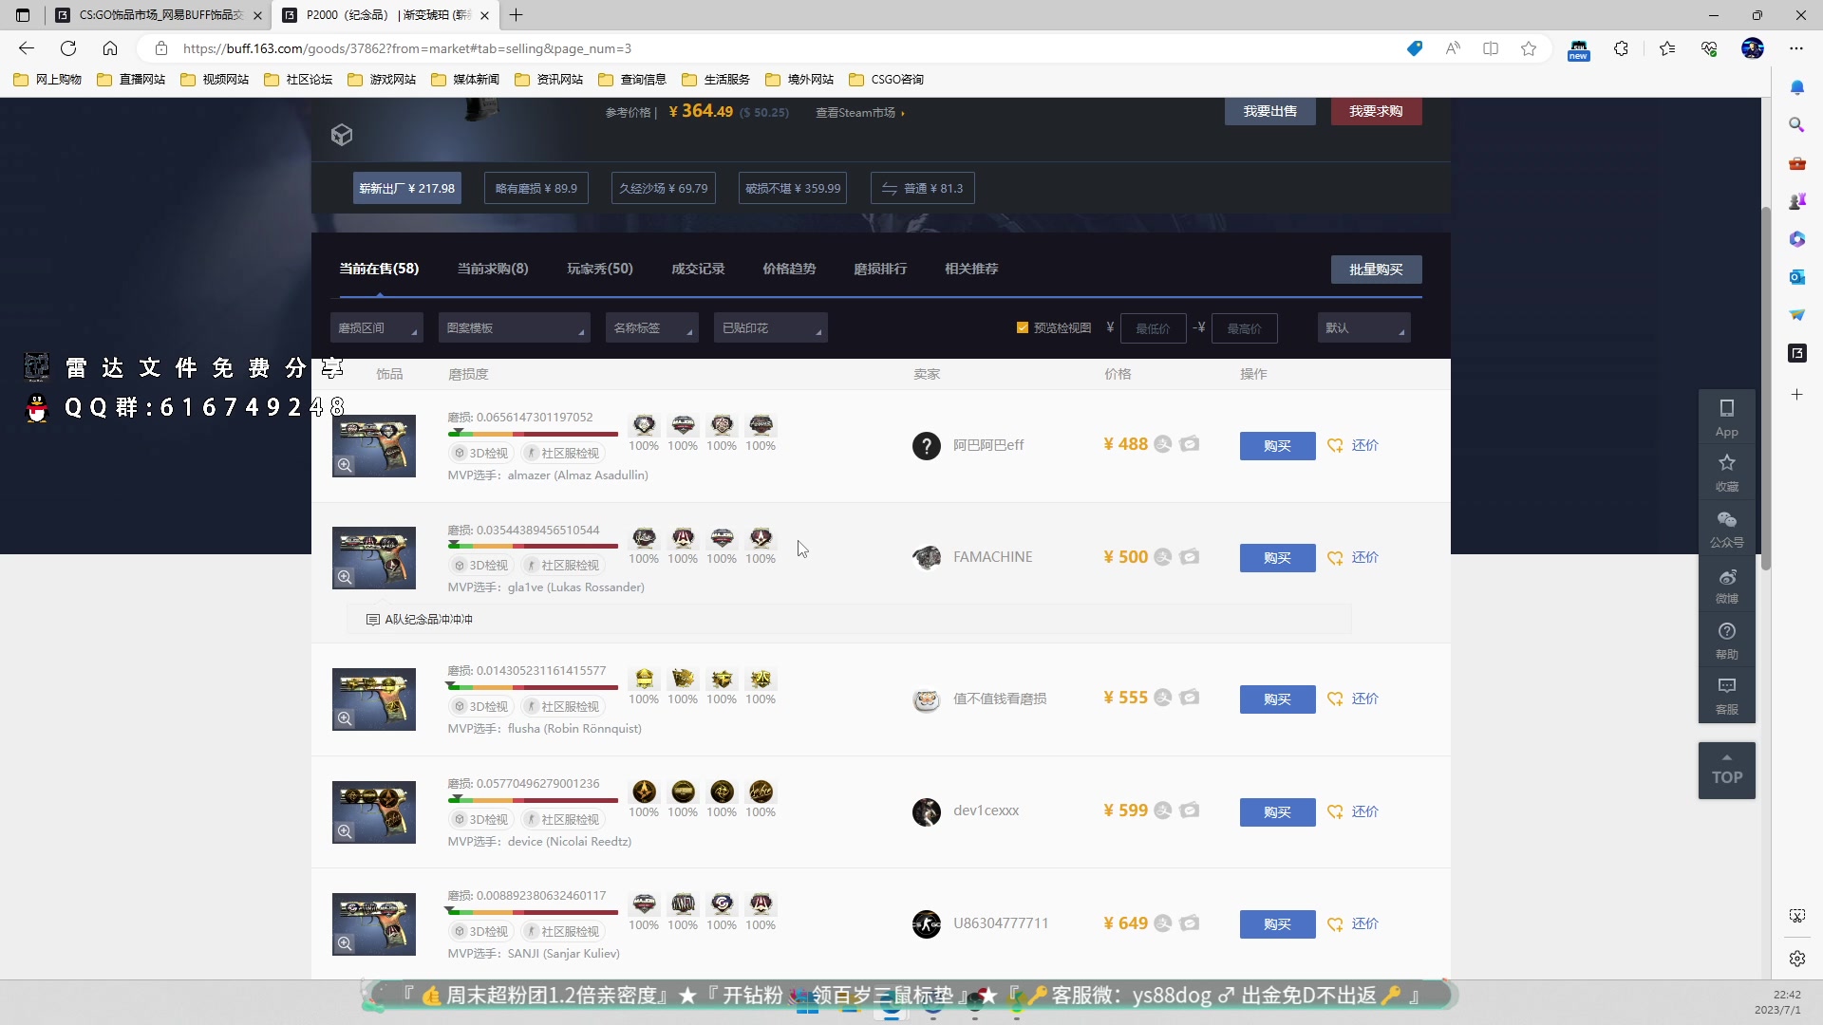This screenshot has height=1025, width=1823.
Task: Open the 磨损区间 dropdown
Action: (377, 327)
